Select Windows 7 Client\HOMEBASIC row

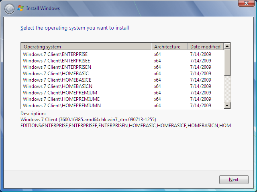(122, 74)
